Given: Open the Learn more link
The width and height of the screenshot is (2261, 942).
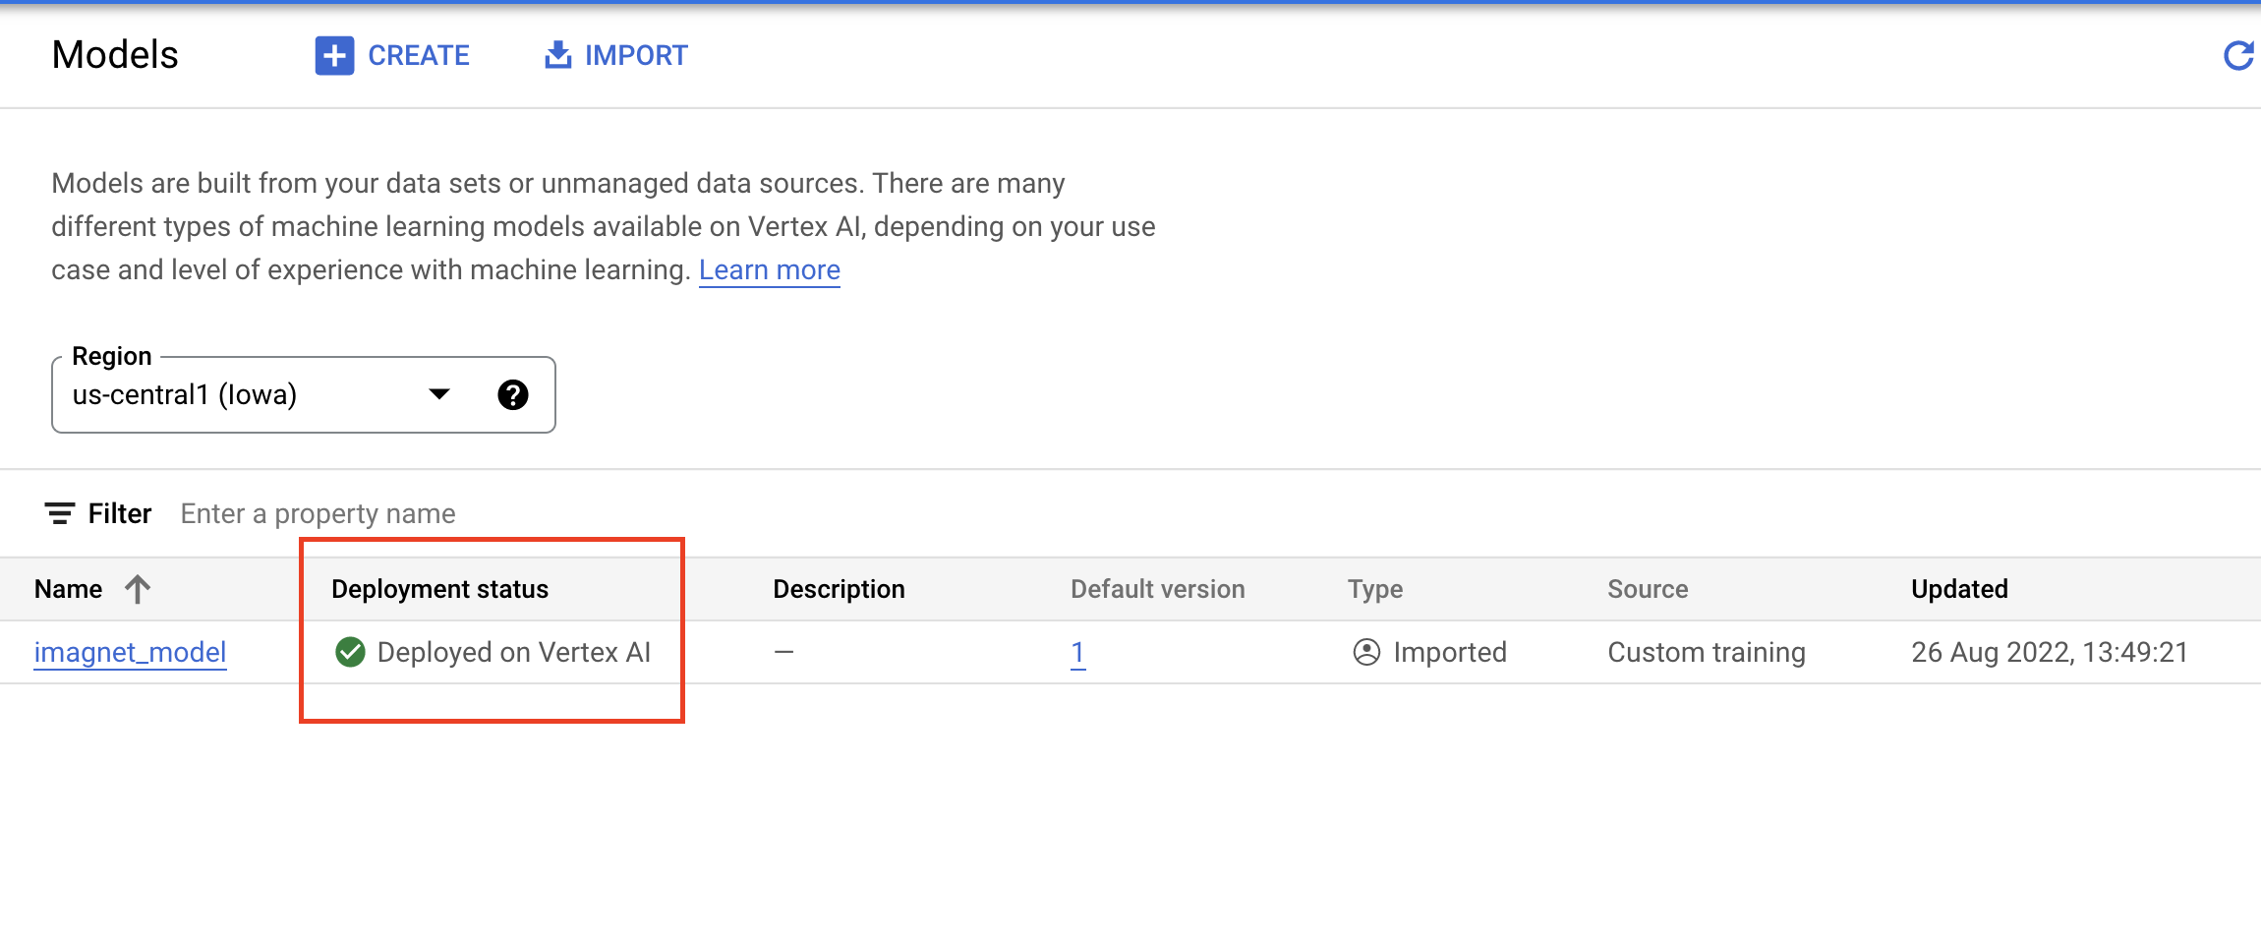Looking at the screenshot, I should pos(769,270).
